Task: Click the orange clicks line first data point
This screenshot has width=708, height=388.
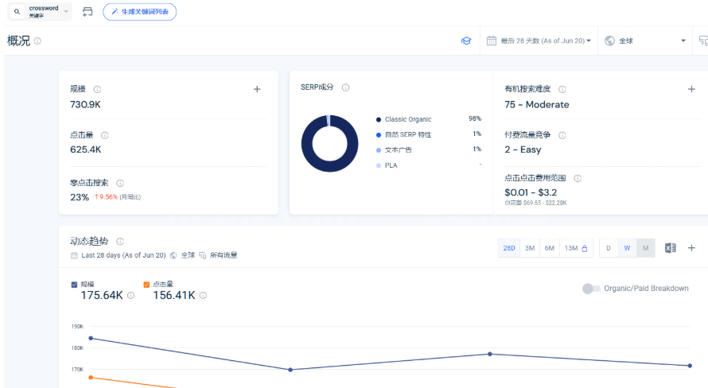Action: coord(91,377)
